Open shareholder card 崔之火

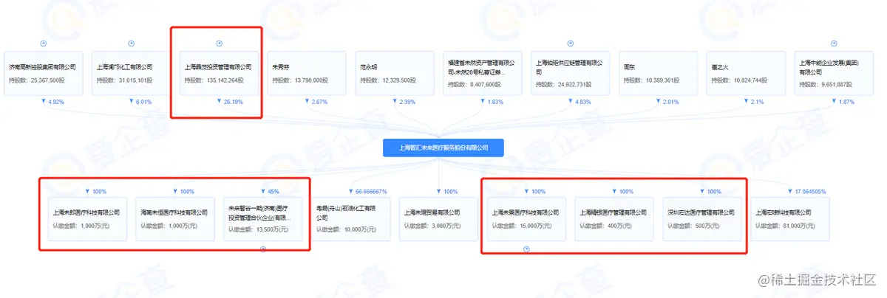(747, 74)
